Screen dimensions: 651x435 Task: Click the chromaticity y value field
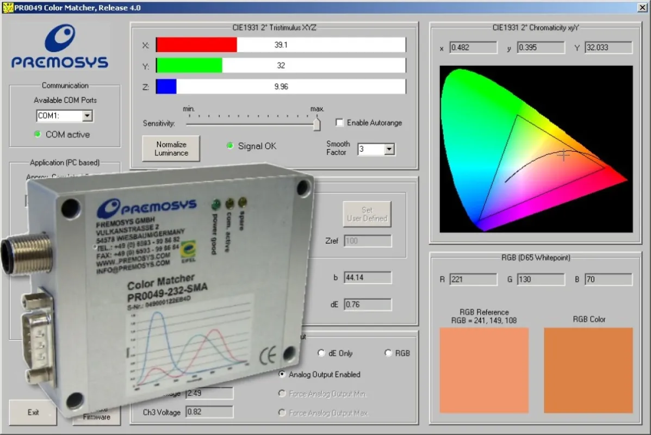(x=541, y=47)
